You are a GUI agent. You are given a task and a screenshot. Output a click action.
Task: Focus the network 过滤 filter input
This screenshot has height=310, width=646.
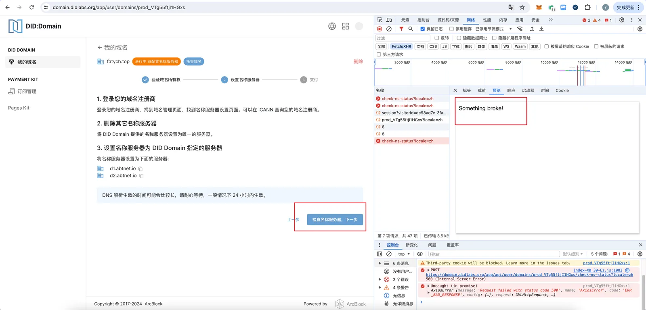tap(403, 38)
